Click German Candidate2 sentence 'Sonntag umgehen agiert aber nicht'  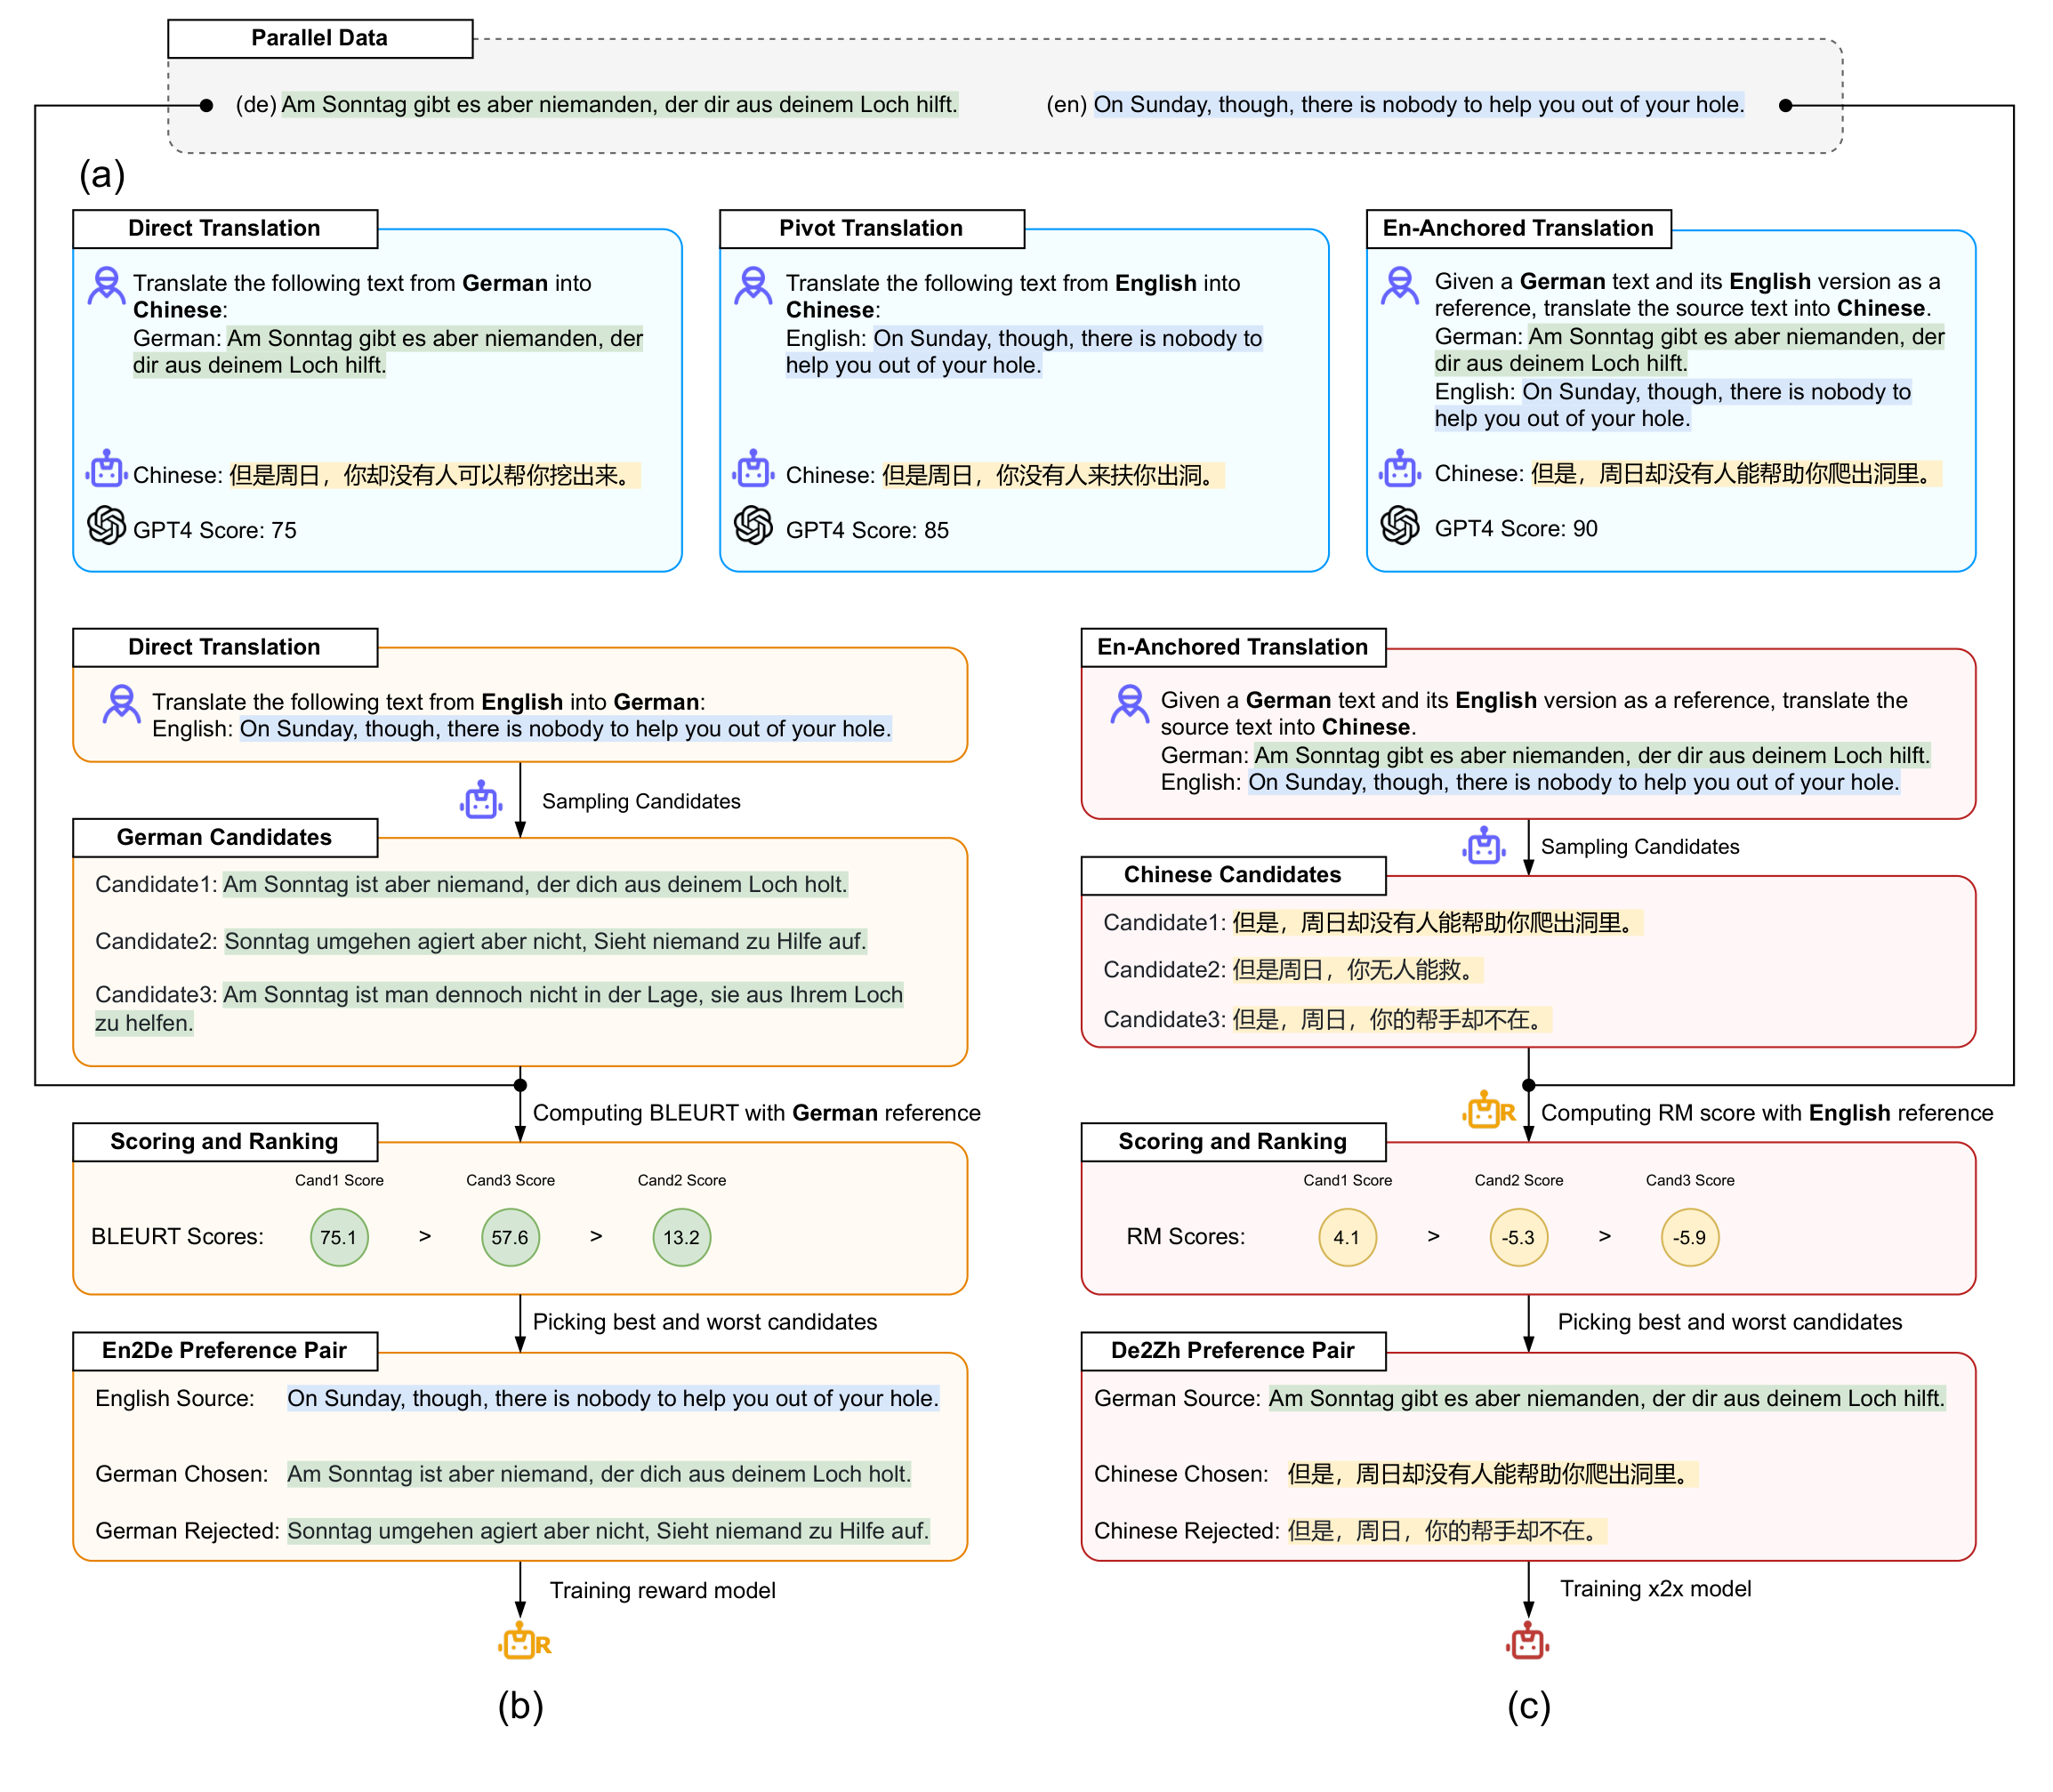tap(546, 941)
